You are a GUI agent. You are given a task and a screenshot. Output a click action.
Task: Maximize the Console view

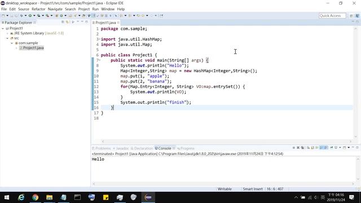(x=357, y=147)
